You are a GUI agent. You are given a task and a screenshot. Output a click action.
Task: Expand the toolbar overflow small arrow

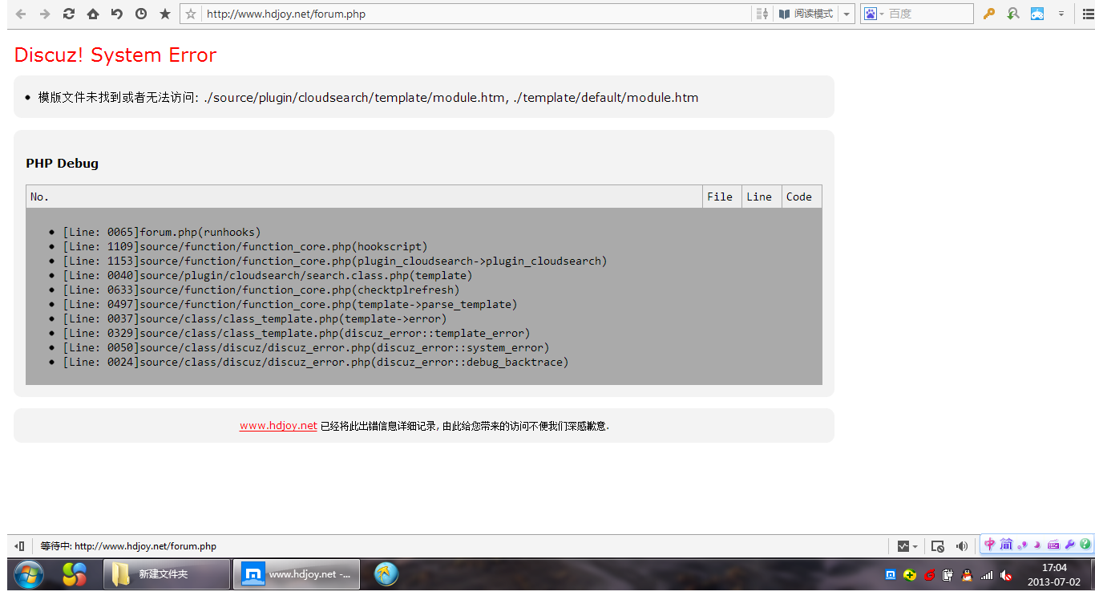(x=1061, y=14)
